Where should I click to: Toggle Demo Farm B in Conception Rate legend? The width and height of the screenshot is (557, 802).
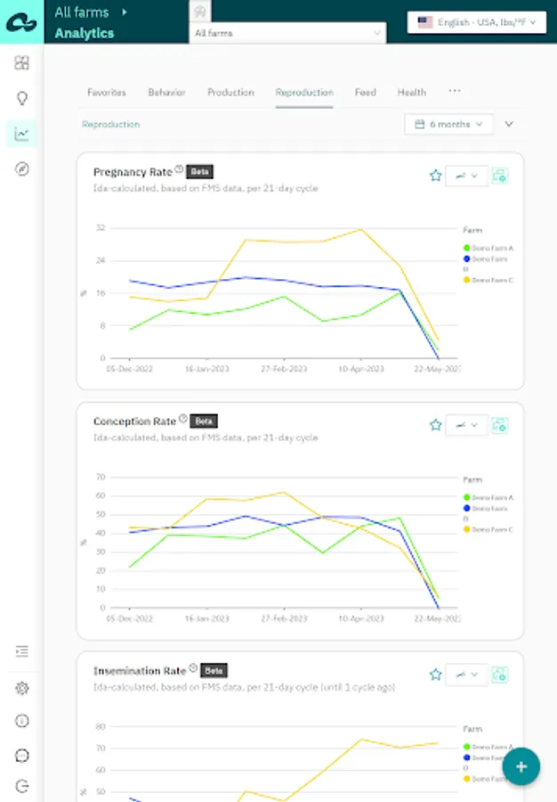point(486,512)
